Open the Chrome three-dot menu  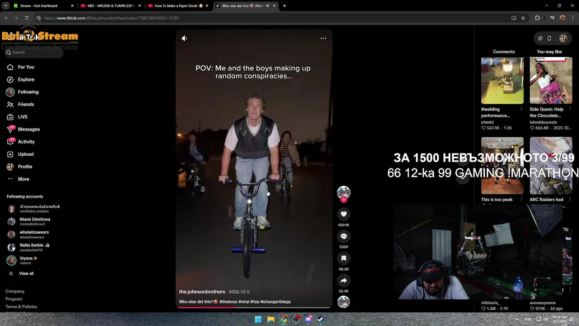(572, 18)
